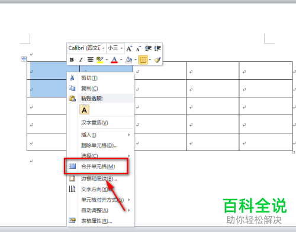Open the font size 小三 dropdown
296x232 pixels.
(121, 48)
